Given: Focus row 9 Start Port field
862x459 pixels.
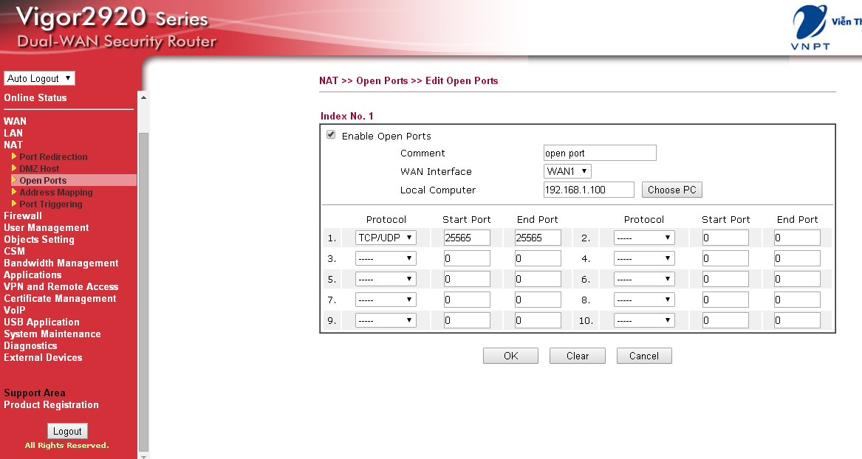Looking at the screenshot, I should [x=467, y=320].
